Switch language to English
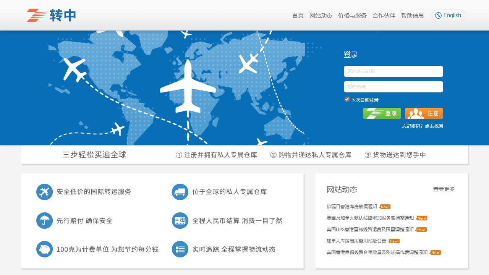 click(449, 15)
